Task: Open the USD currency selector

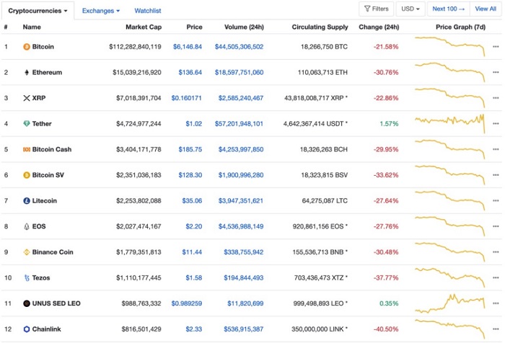Action: (410, 9)
